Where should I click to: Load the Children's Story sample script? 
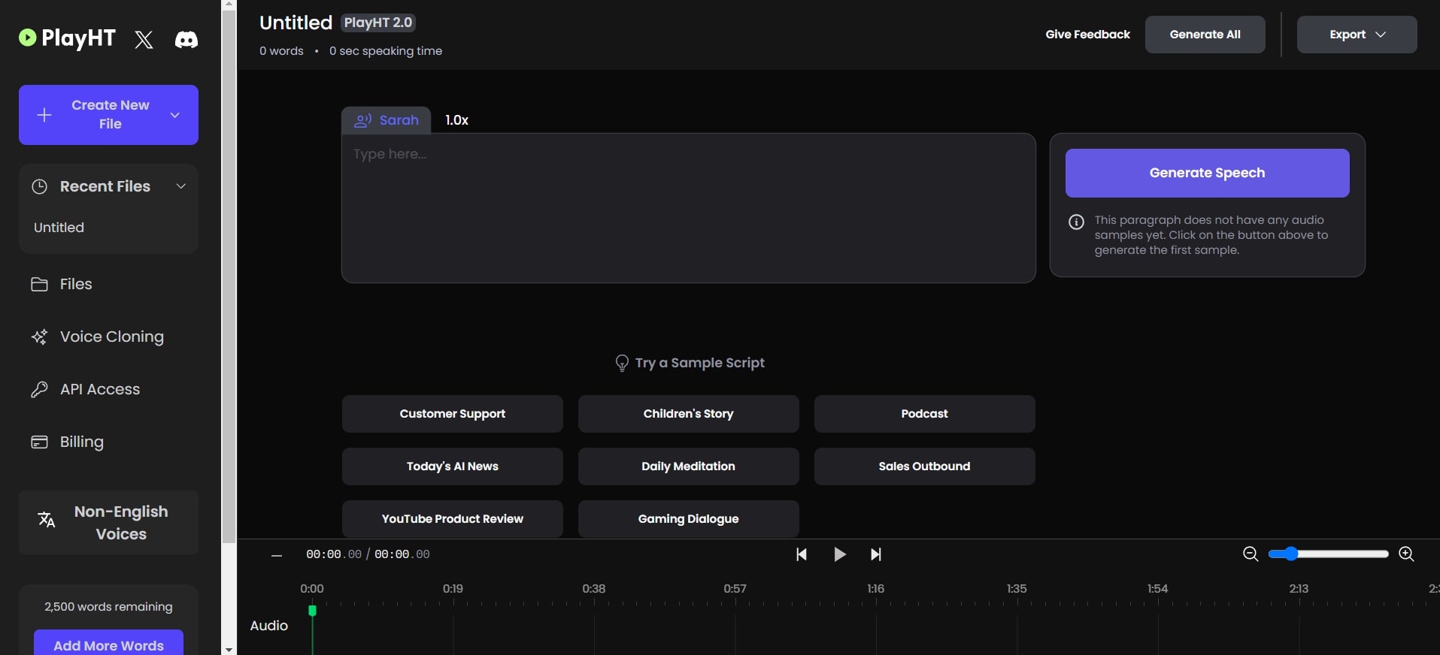(688, 414)
